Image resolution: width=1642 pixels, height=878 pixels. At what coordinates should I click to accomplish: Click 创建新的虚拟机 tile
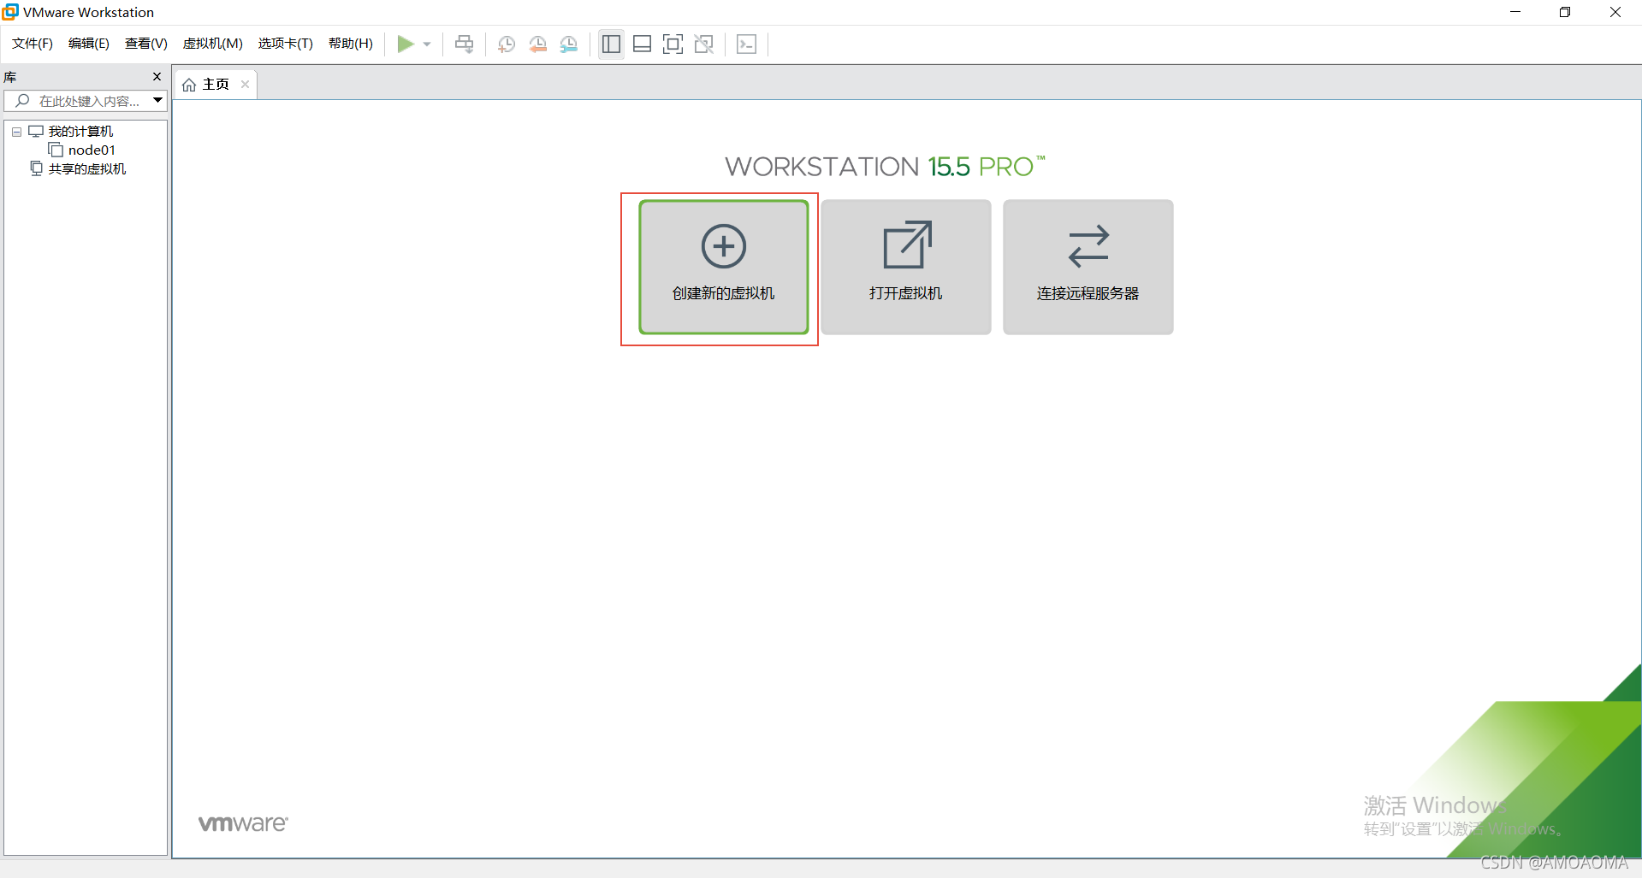(x=724, y=267)
